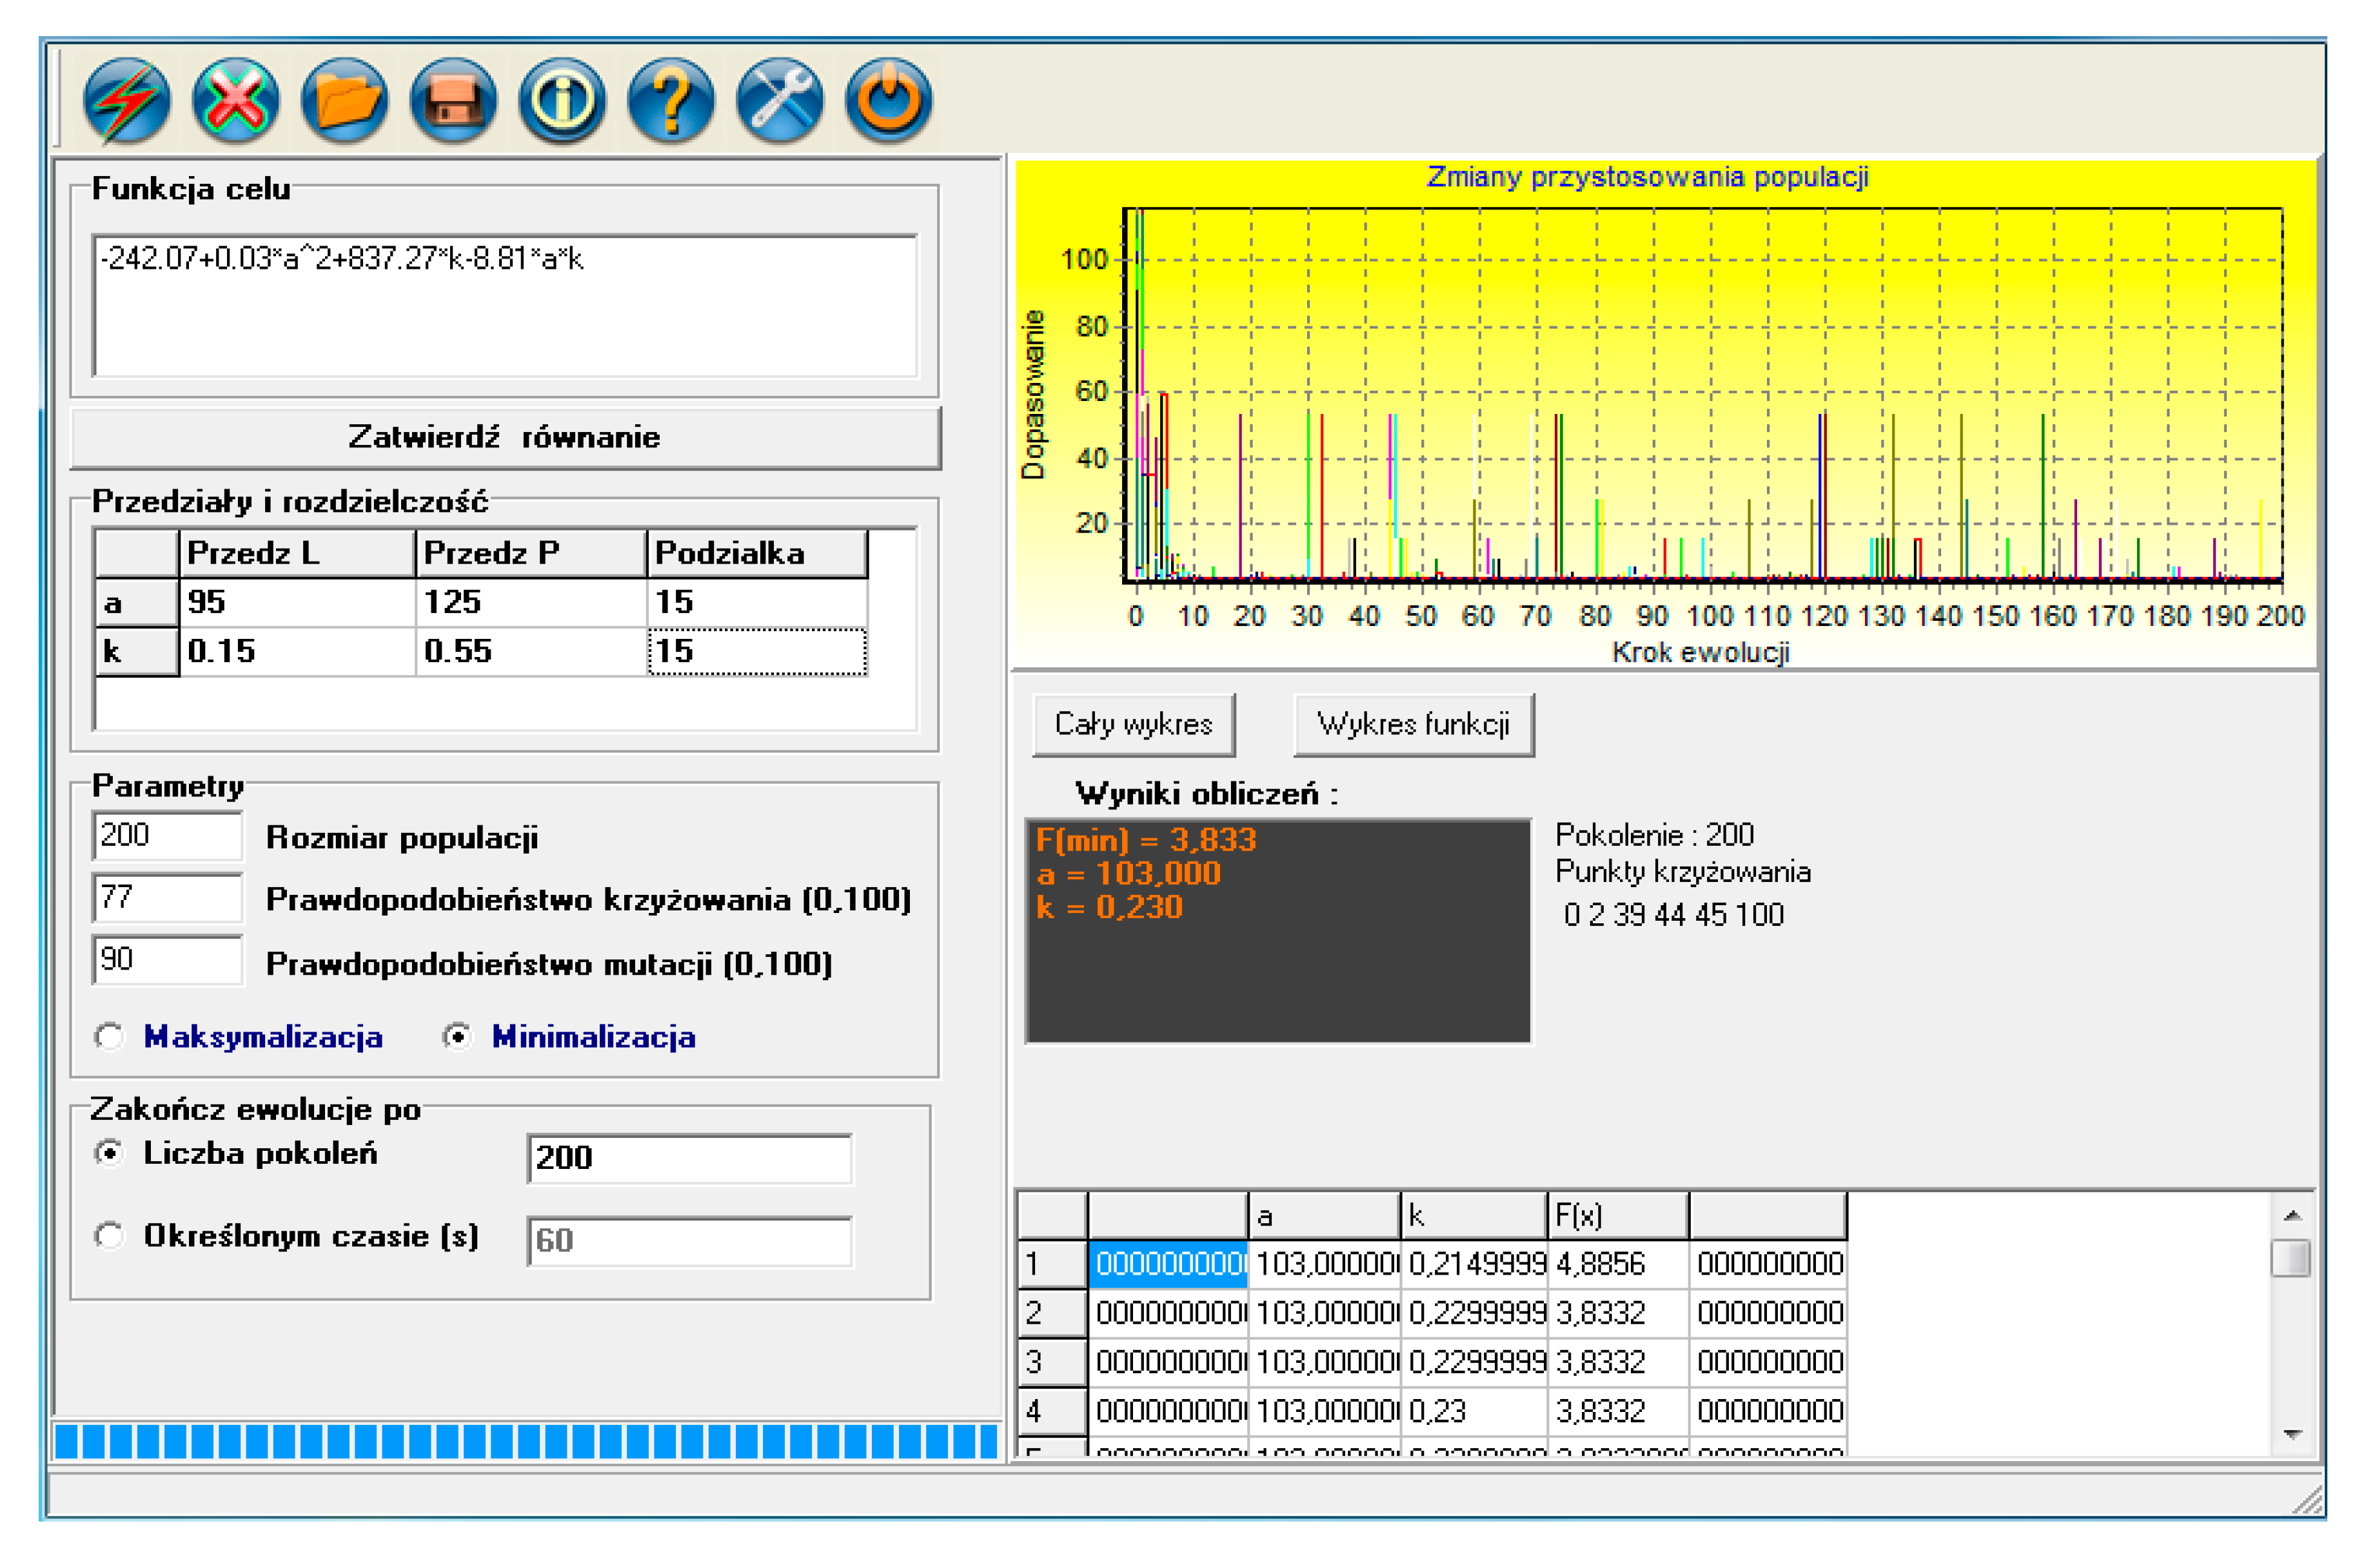Click the F(x) column header
The height and width of the screenshot is (1568, 2377).
coord(1618,1217)
